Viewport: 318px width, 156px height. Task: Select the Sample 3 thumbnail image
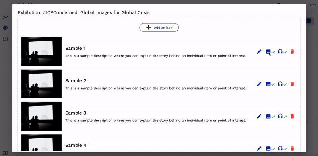coord(42,116)
